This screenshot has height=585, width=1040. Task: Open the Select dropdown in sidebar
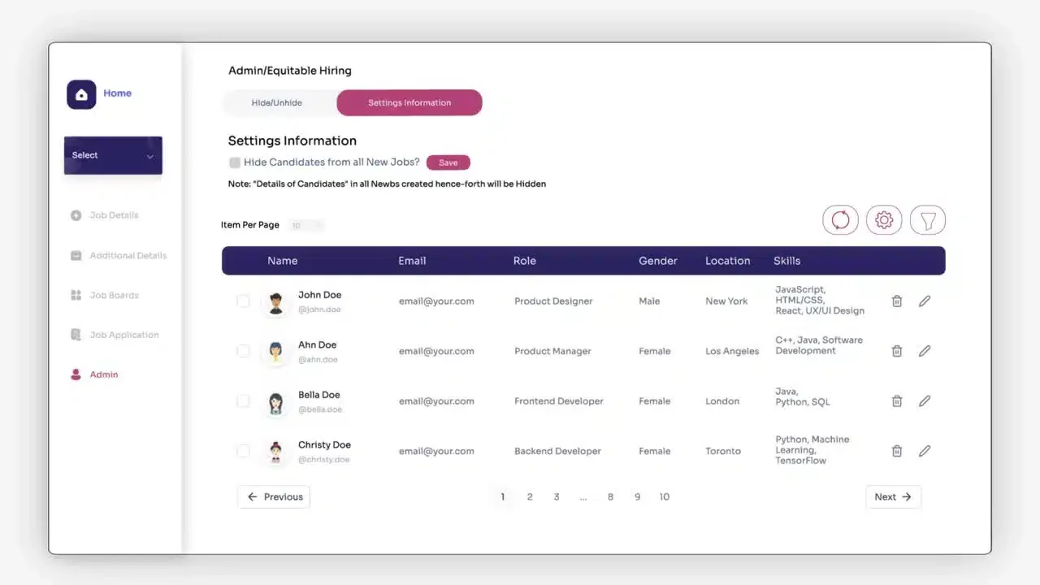click(113, 155)
